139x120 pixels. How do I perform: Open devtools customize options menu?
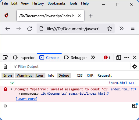(127, 57)
